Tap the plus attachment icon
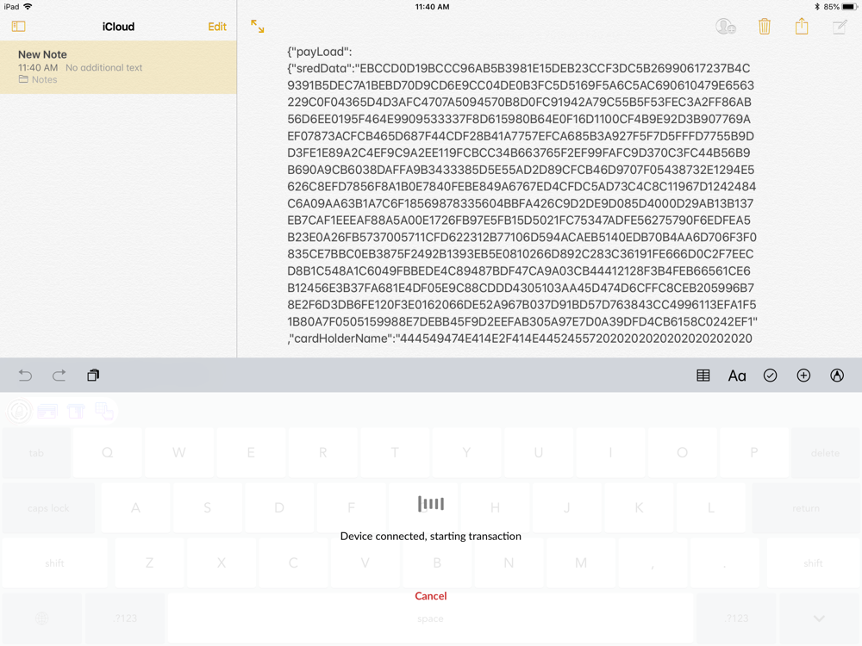Viewport: 862px width, 646px height. point(803,376)
